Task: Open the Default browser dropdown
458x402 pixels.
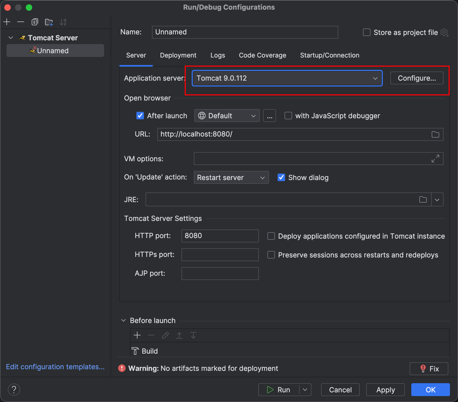Action: coord(227,116)
